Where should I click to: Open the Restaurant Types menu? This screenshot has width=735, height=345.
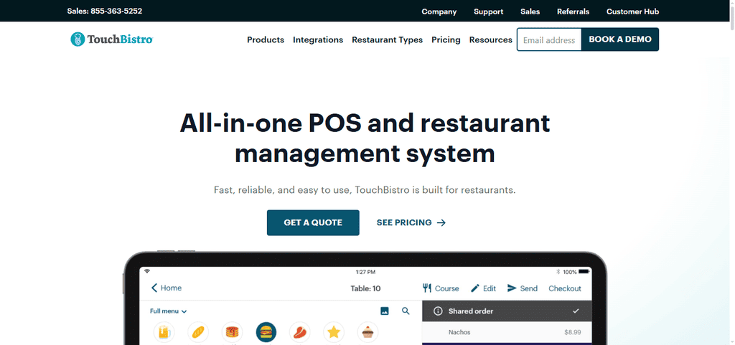pos(387,39)
